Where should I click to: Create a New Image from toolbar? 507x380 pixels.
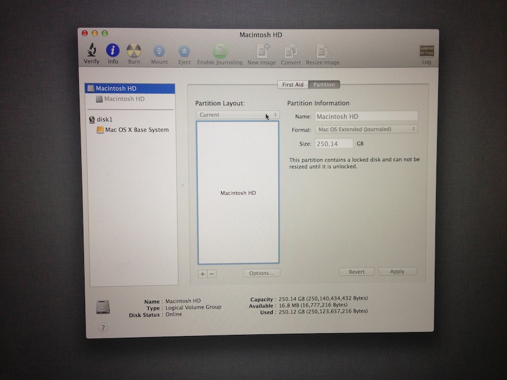pos(262,51)
